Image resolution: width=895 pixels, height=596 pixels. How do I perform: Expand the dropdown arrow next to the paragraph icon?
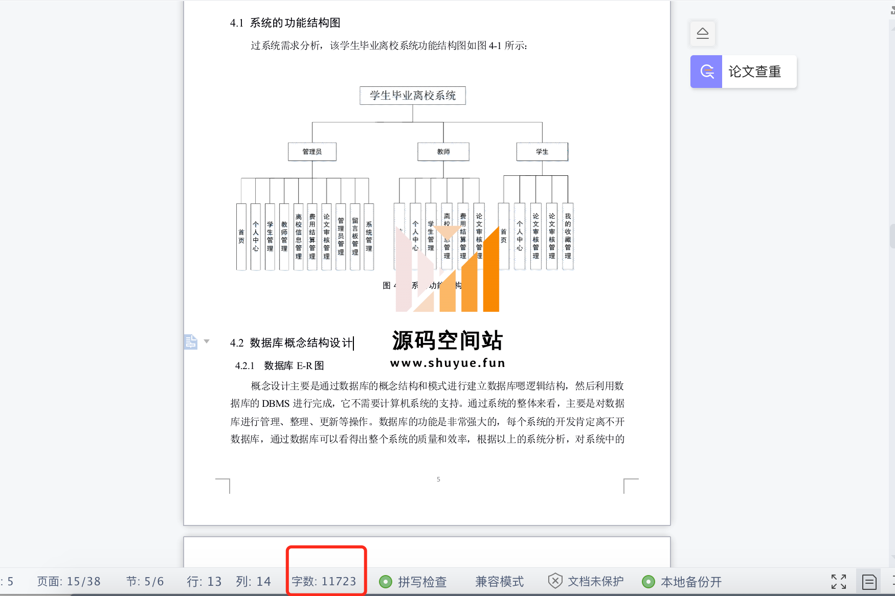207,341
